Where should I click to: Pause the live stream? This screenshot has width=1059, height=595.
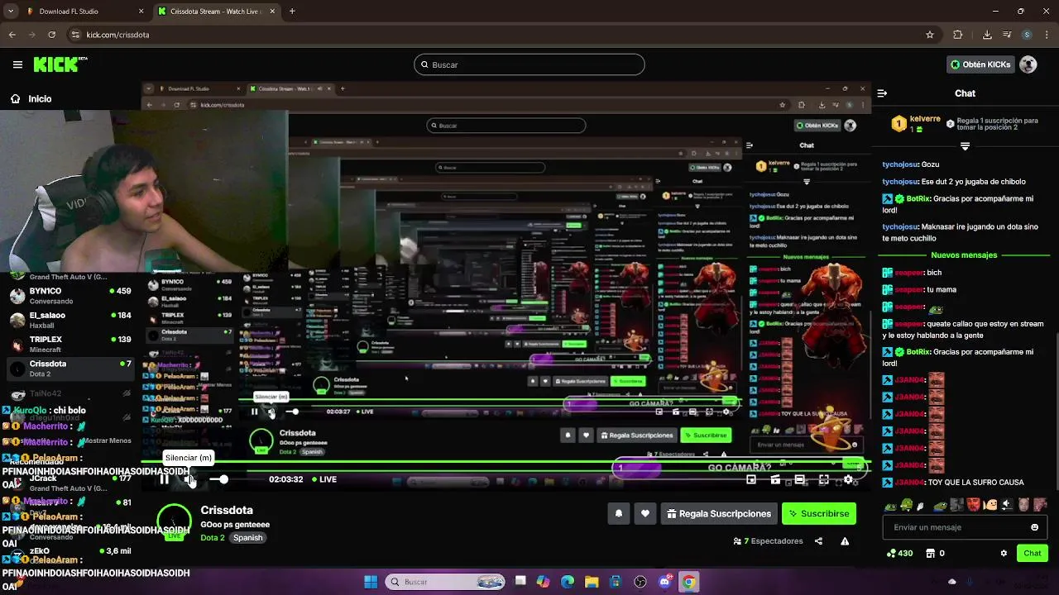coord(164,479)
